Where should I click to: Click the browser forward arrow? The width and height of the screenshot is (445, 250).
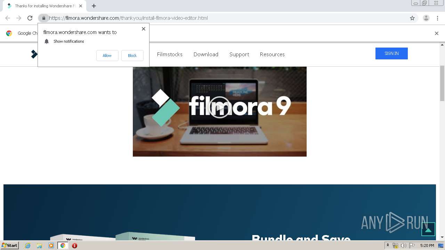(x=19, y=18)
